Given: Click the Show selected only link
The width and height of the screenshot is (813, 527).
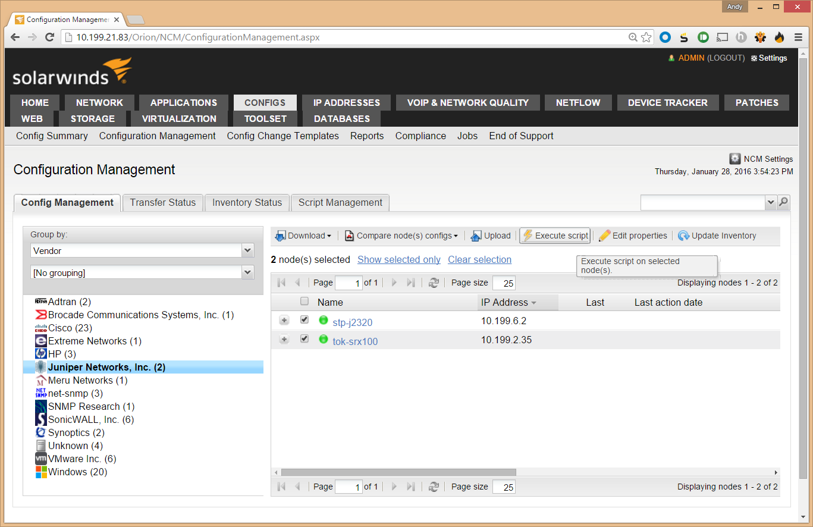Looking at the screenshot, I should [399, 260].
